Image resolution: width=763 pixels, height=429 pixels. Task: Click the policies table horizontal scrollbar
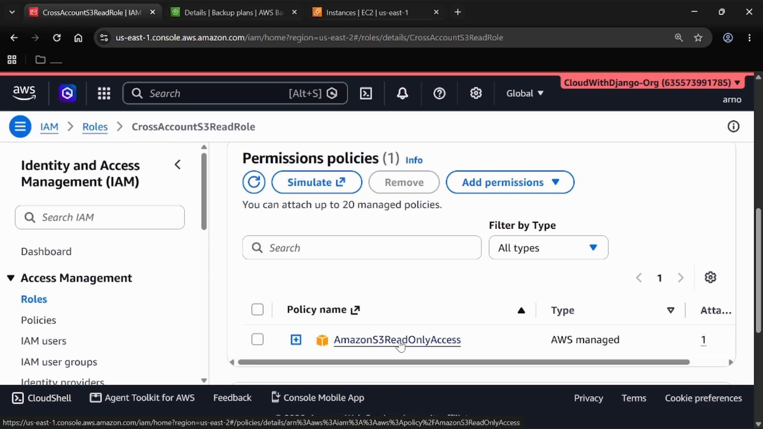point(463,362)
